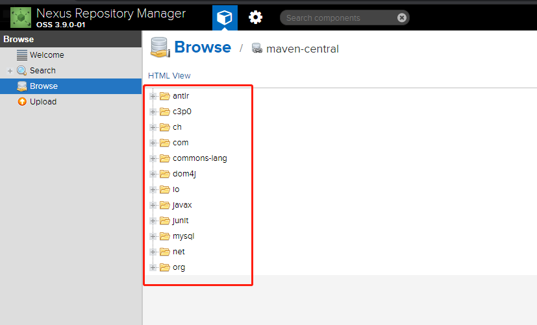Click the large Browse database icon
Image resolution: width=537 pixels, height=325 pixels.
pos(160,47)
